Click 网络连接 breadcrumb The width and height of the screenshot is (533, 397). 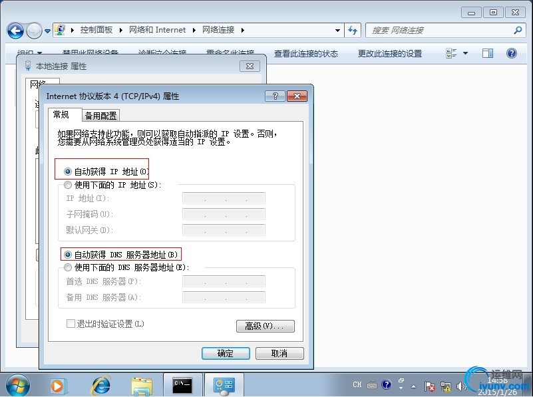pos(218,30)
